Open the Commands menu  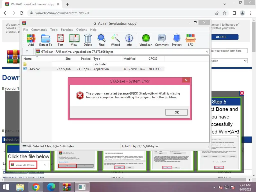click(39, 30)
